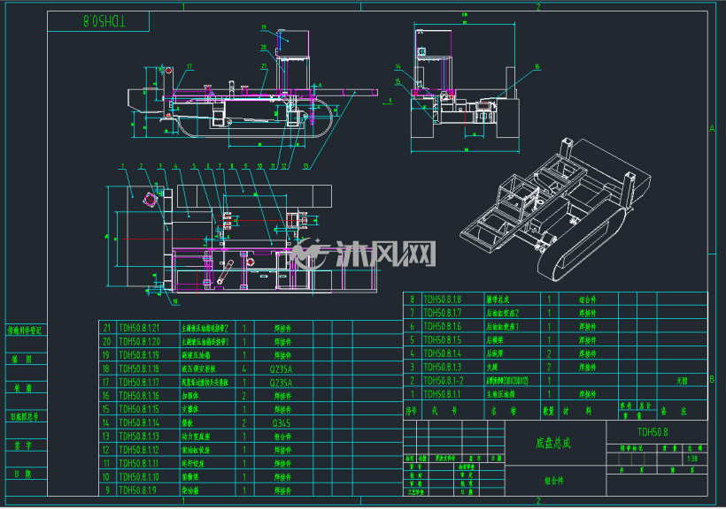This screenshot has width=726, height=509.
Task: Select the 底盘总成 drawing title
Action: (x=553, y=443)
